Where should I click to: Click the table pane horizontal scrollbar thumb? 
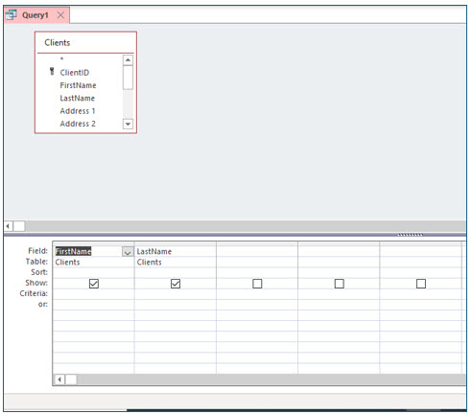[19, 226]
